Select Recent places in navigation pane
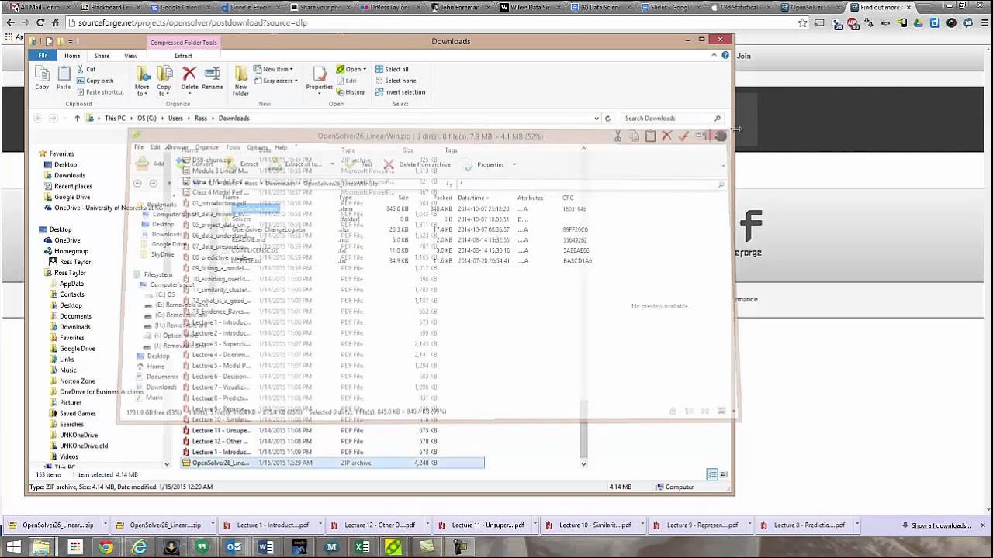The height and width of the screenshot is (558, 993). (73, 186)
